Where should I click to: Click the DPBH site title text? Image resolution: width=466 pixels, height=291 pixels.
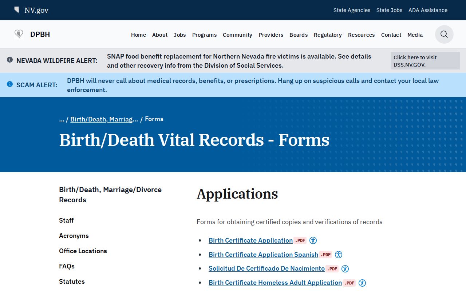[40, 35]
